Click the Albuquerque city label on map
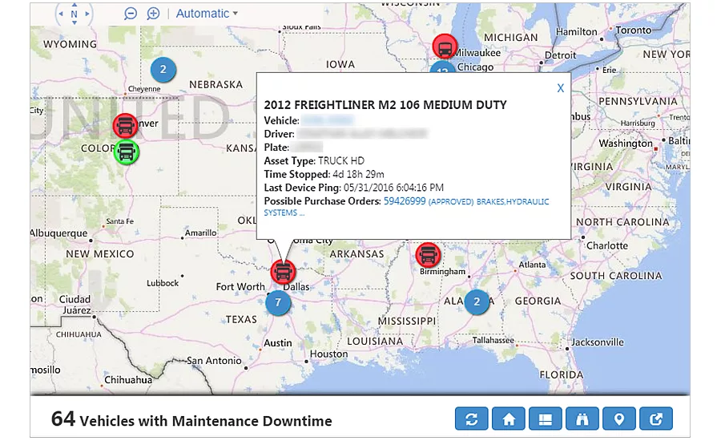The image size is (721, 441). click(58, 233)
